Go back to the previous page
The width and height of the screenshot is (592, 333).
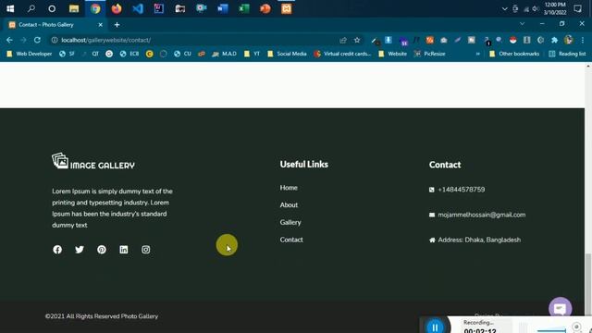click(x=9, y=40)
